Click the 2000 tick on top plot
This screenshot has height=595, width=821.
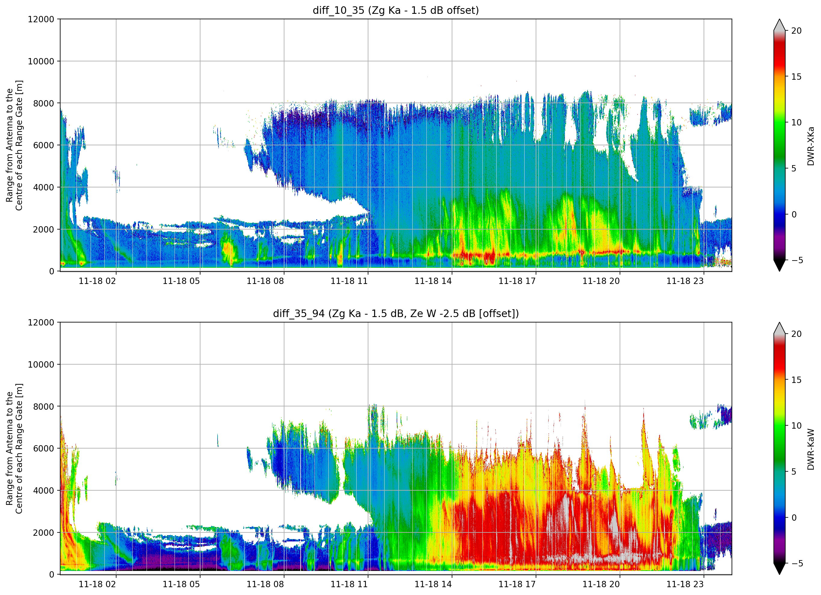coord(43,229)
